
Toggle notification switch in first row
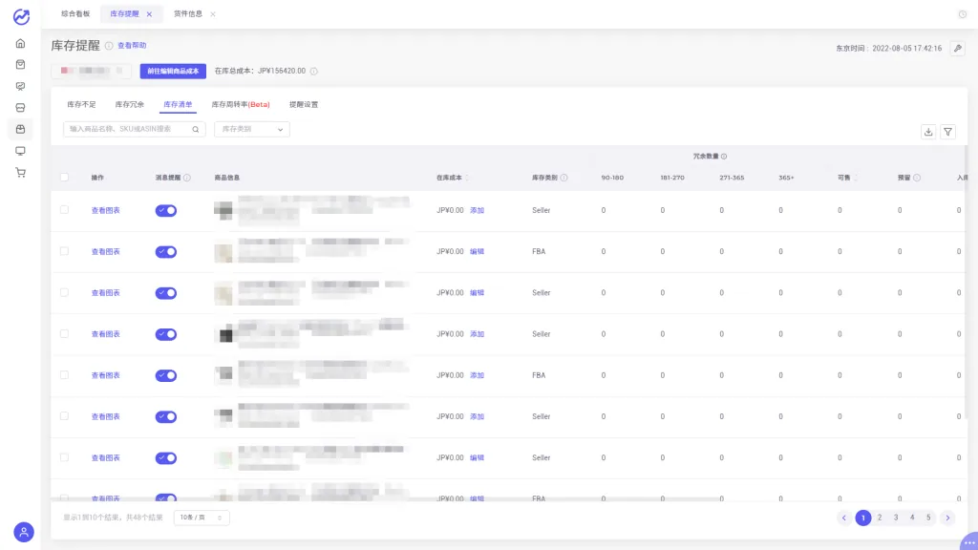(166, 211)
